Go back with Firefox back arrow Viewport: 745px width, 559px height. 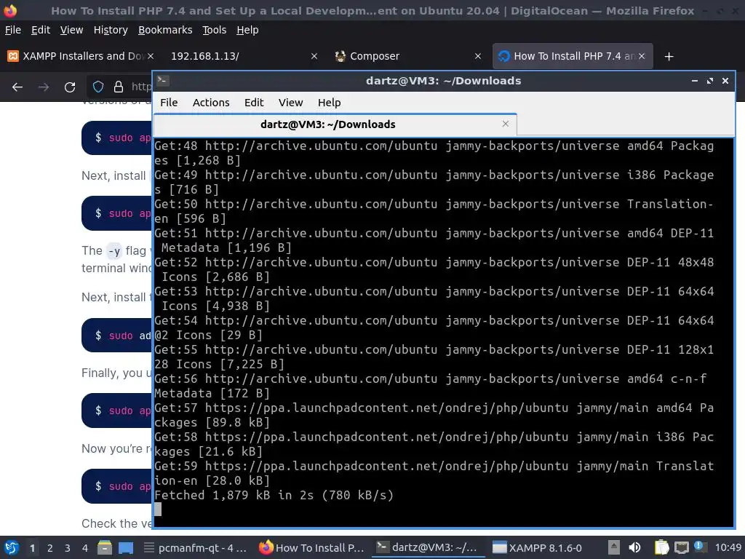(x=17, y=87)
